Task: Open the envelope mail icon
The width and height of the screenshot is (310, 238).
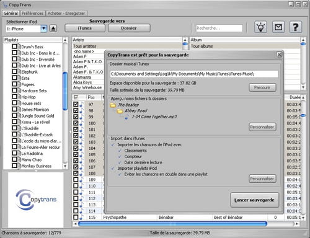Action: (x=278, y=27)
